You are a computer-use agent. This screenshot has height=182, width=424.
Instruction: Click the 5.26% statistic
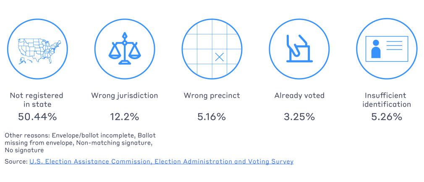point(386,117)
